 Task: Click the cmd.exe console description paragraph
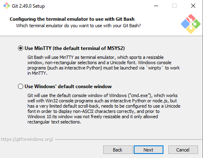click(104, 108)
